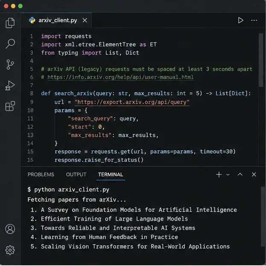Viewport: 266px width, 266px height.
Task: Click 'Fetching papers from arXiv...' output
Action: click(x=77, y=200)
